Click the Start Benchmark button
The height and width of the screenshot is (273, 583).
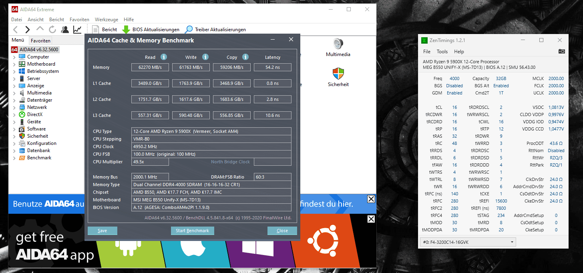coord(193,231)
